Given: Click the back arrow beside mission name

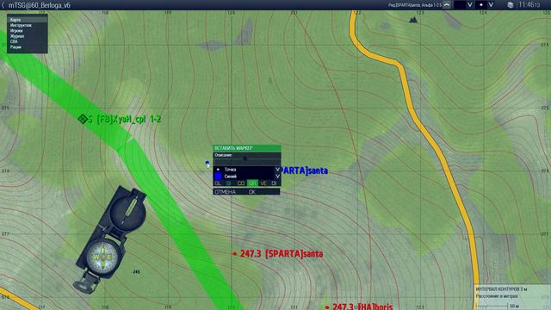Looking at the screenshot, I should tap(3, 5).
